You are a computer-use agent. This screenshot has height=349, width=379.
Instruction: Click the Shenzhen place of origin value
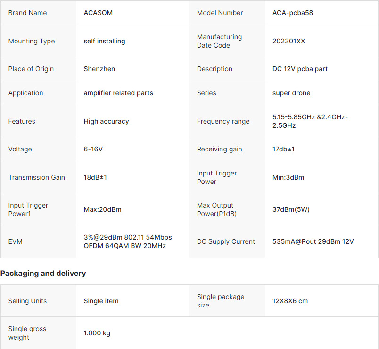pos(99,69)
